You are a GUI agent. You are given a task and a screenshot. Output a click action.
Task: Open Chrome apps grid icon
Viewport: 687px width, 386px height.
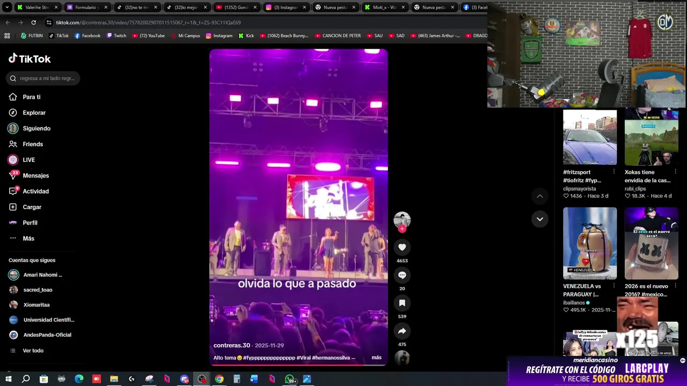click(7, 36)
